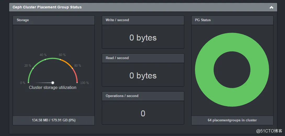
Task: Collapse the Ceph Cluster Placement Group Status panel
Action: tap(271, 7)
